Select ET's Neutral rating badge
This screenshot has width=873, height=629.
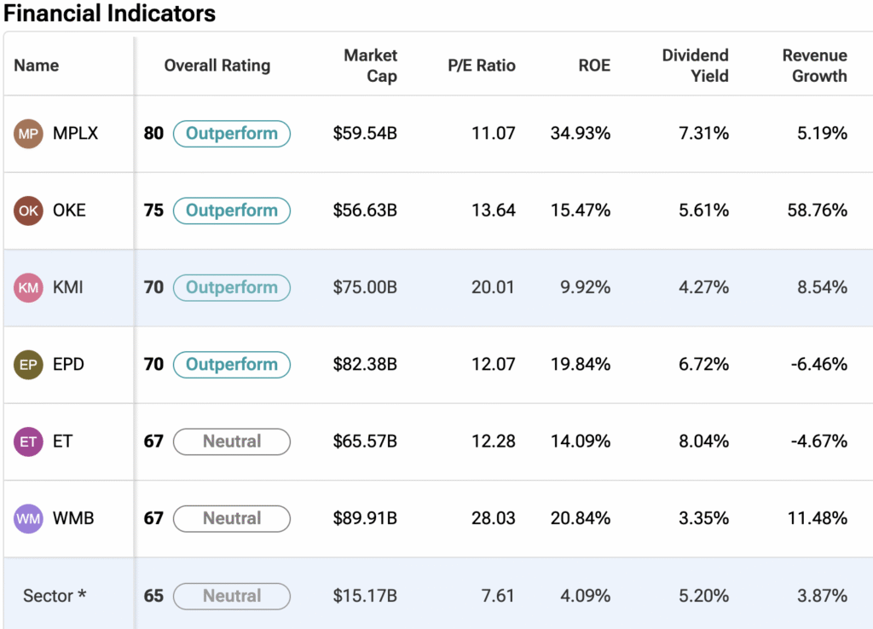click(x=231, y=441)
